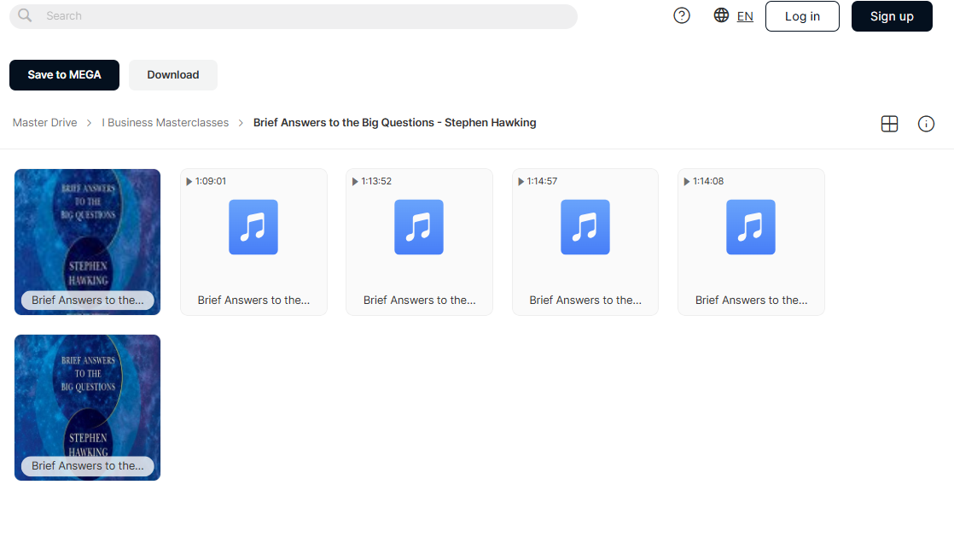Open I Business Masterclasses breadcrumb
This screenshot has height=537, width=954.
click(166, 122)
